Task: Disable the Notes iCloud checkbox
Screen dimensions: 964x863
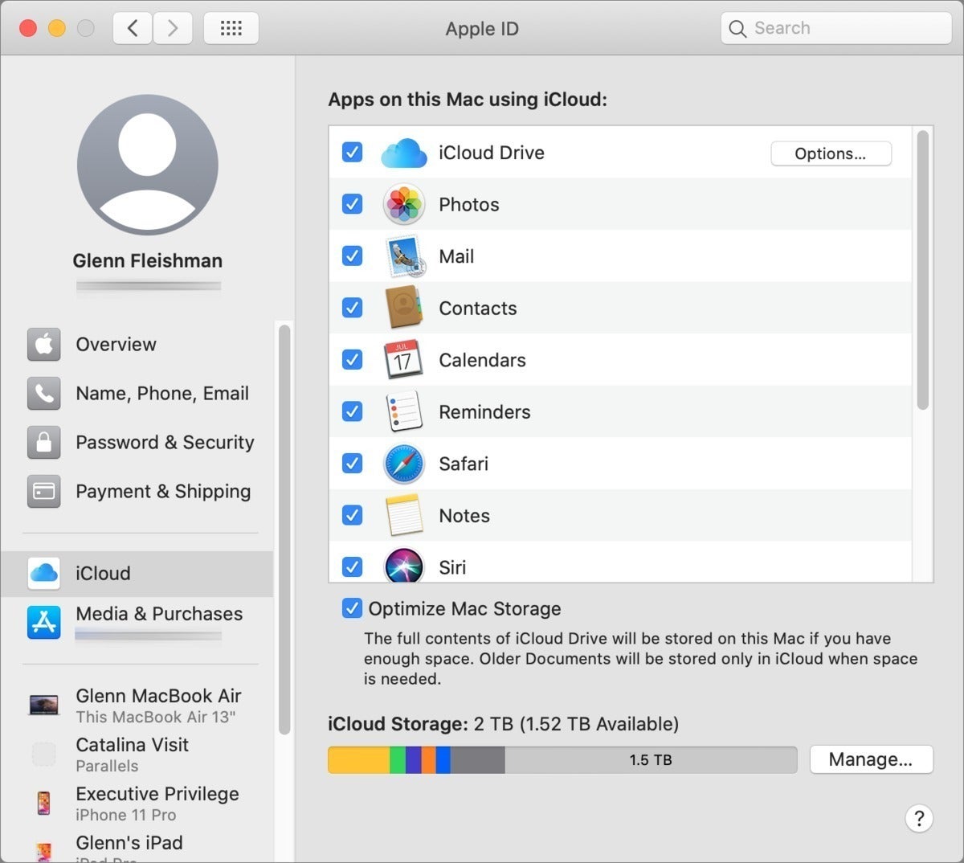Action: [352, 515]
